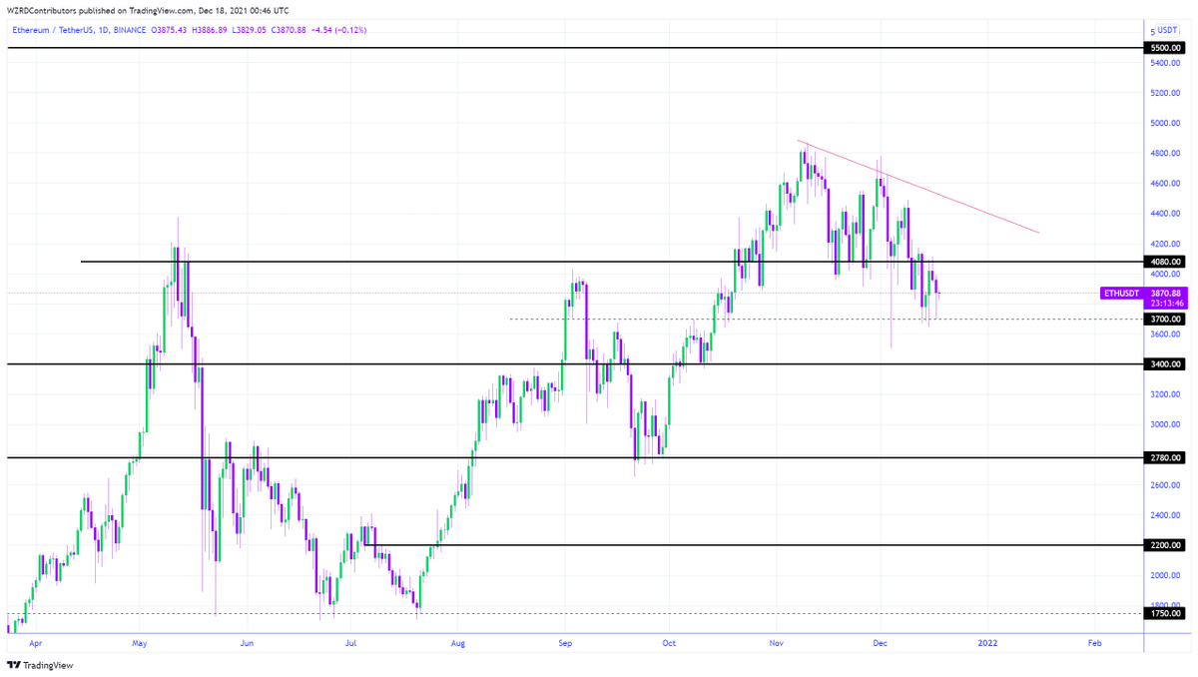Click the open value O3875.43
Image resolution: width=1198 pixels, height=677 pixels.
(x=170, y=30)
